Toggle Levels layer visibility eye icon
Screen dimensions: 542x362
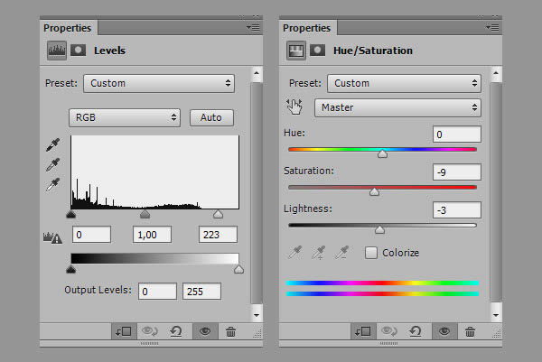204,331
